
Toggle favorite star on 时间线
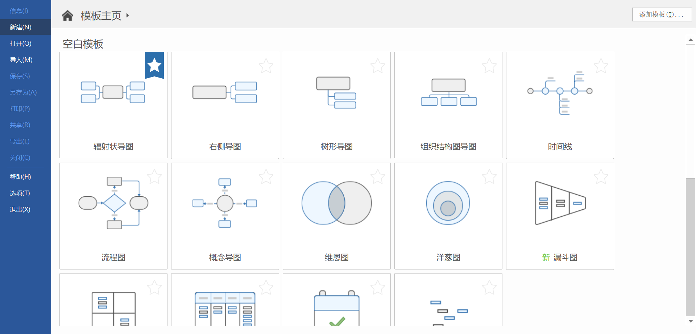[601, 66]
